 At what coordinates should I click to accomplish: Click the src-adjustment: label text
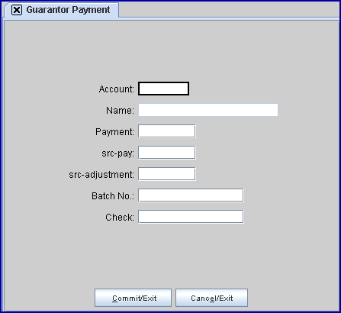point(101,175)
